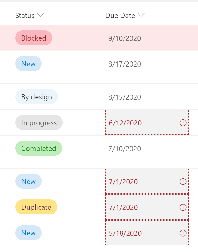Click the New status pill beside 8/17/2020

pos(28,64)
